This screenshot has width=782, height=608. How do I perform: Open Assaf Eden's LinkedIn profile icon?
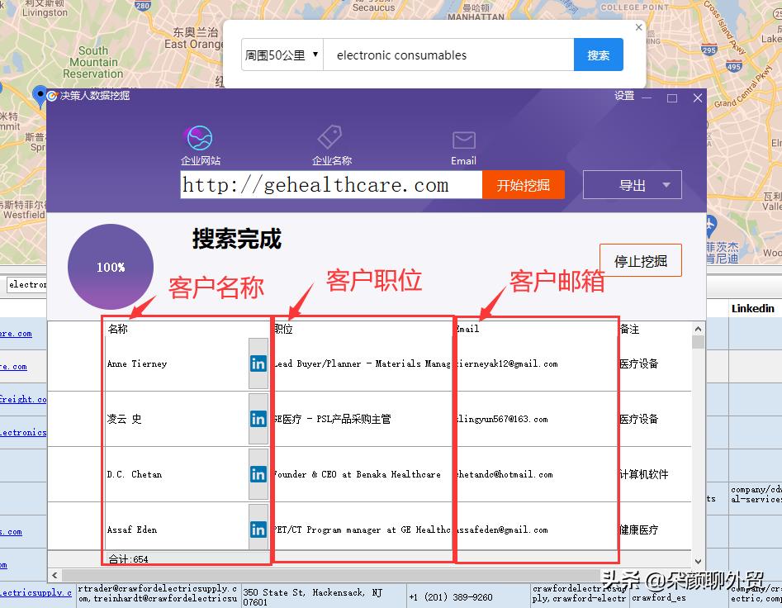click(257, 530)
